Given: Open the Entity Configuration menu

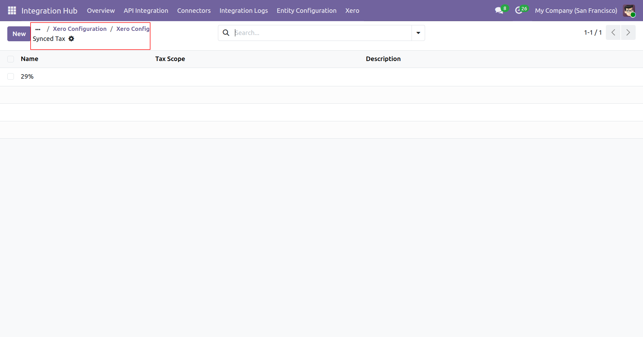Looking at the screenshot, I should coord(307,10).
